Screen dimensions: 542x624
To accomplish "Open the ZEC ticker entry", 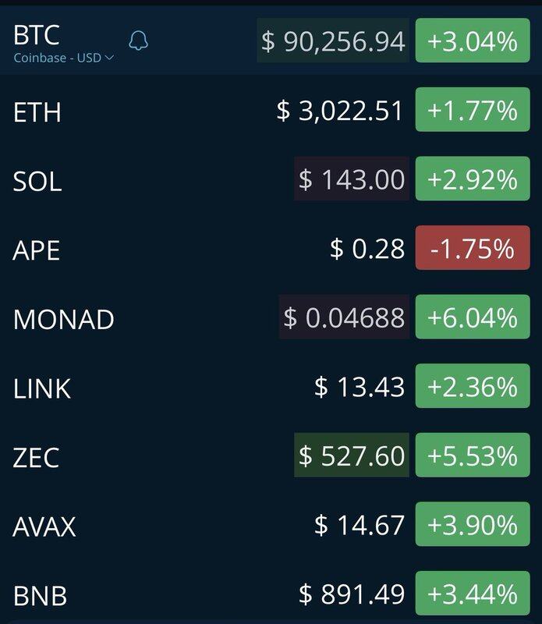I will point(36,456).
